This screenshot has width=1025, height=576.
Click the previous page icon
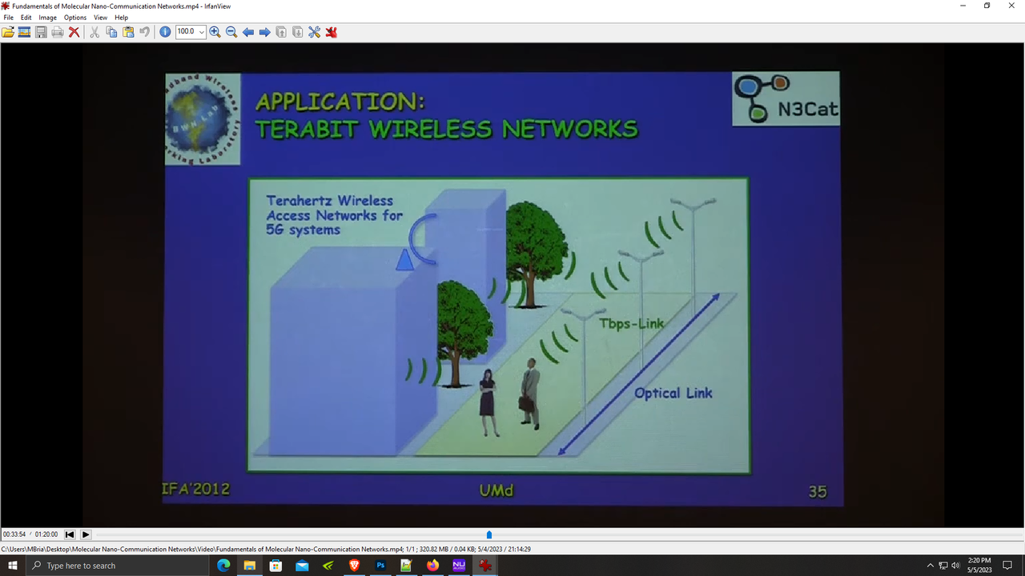(281, 32)
